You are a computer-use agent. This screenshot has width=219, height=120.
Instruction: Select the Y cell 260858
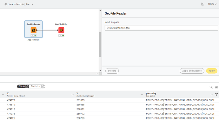click(x=80, y=105)
